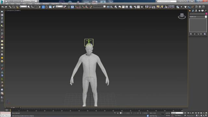Open the Motion command panel tab
Viewport: 208px width, 117px height.
pos(199,11)
